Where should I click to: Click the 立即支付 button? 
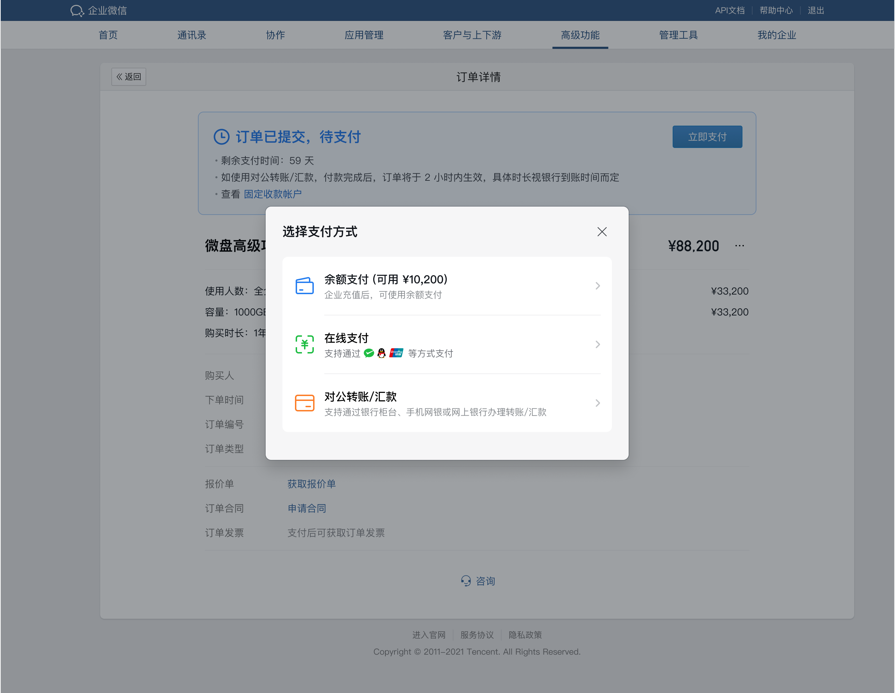tap(707, 137)
